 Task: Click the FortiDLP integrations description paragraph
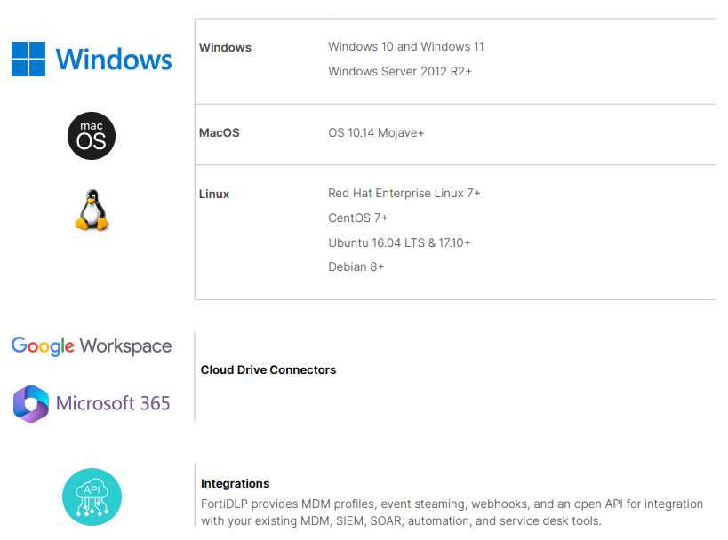point(452,512)
